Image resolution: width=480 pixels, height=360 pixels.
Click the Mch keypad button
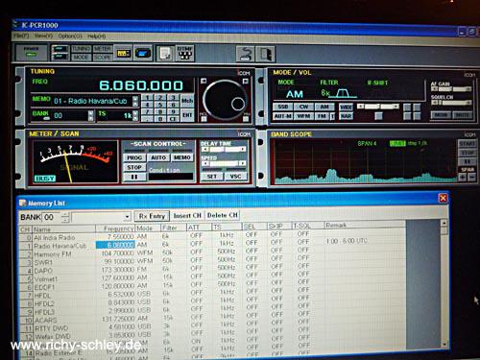click(x=187, y=101)
